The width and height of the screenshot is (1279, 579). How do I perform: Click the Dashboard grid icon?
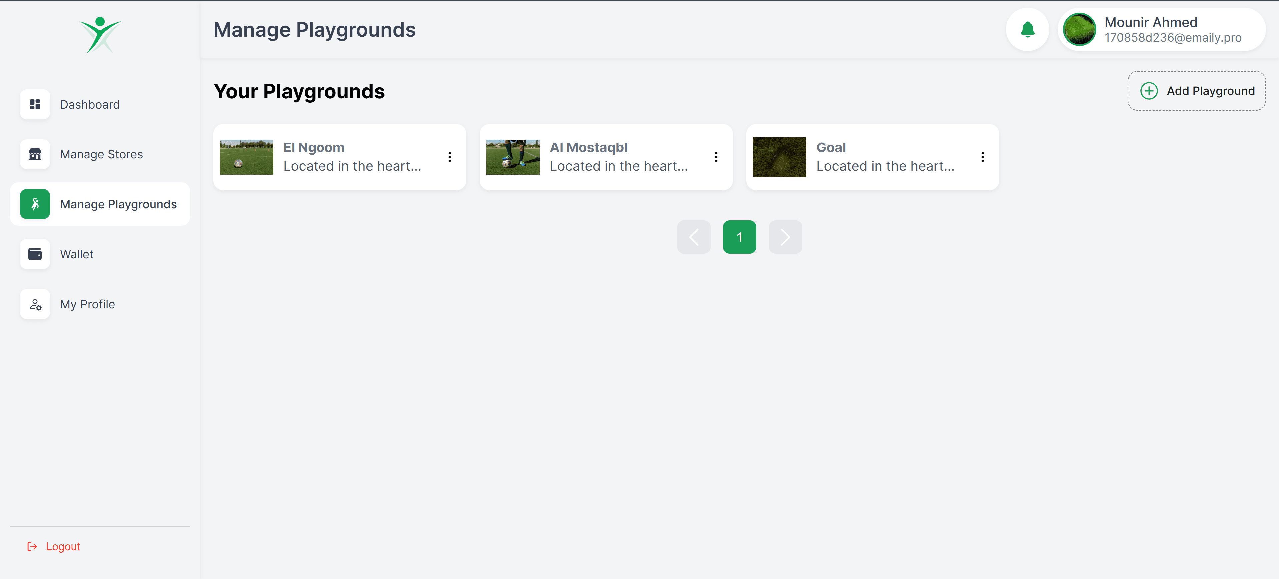35,104
